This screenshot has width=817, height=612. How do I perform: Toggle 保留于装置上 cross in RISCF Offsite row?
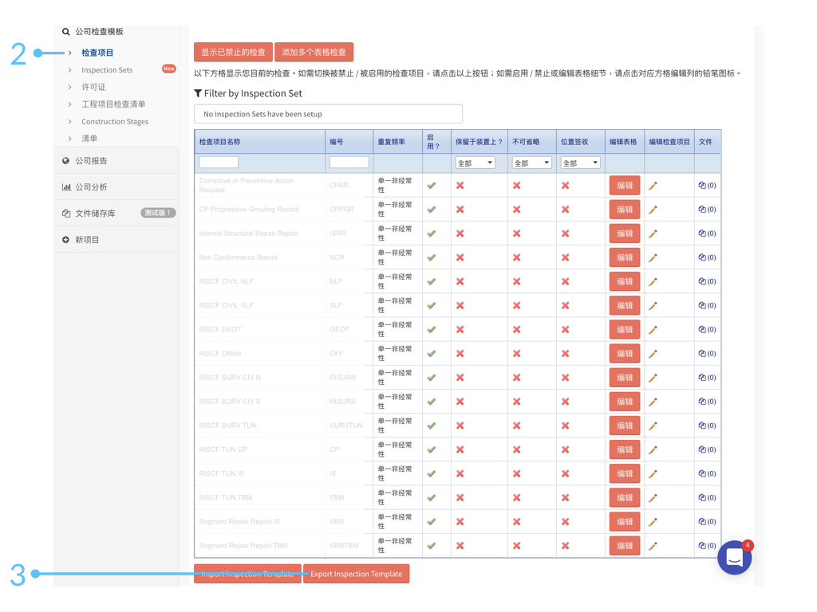pos(460,353)
